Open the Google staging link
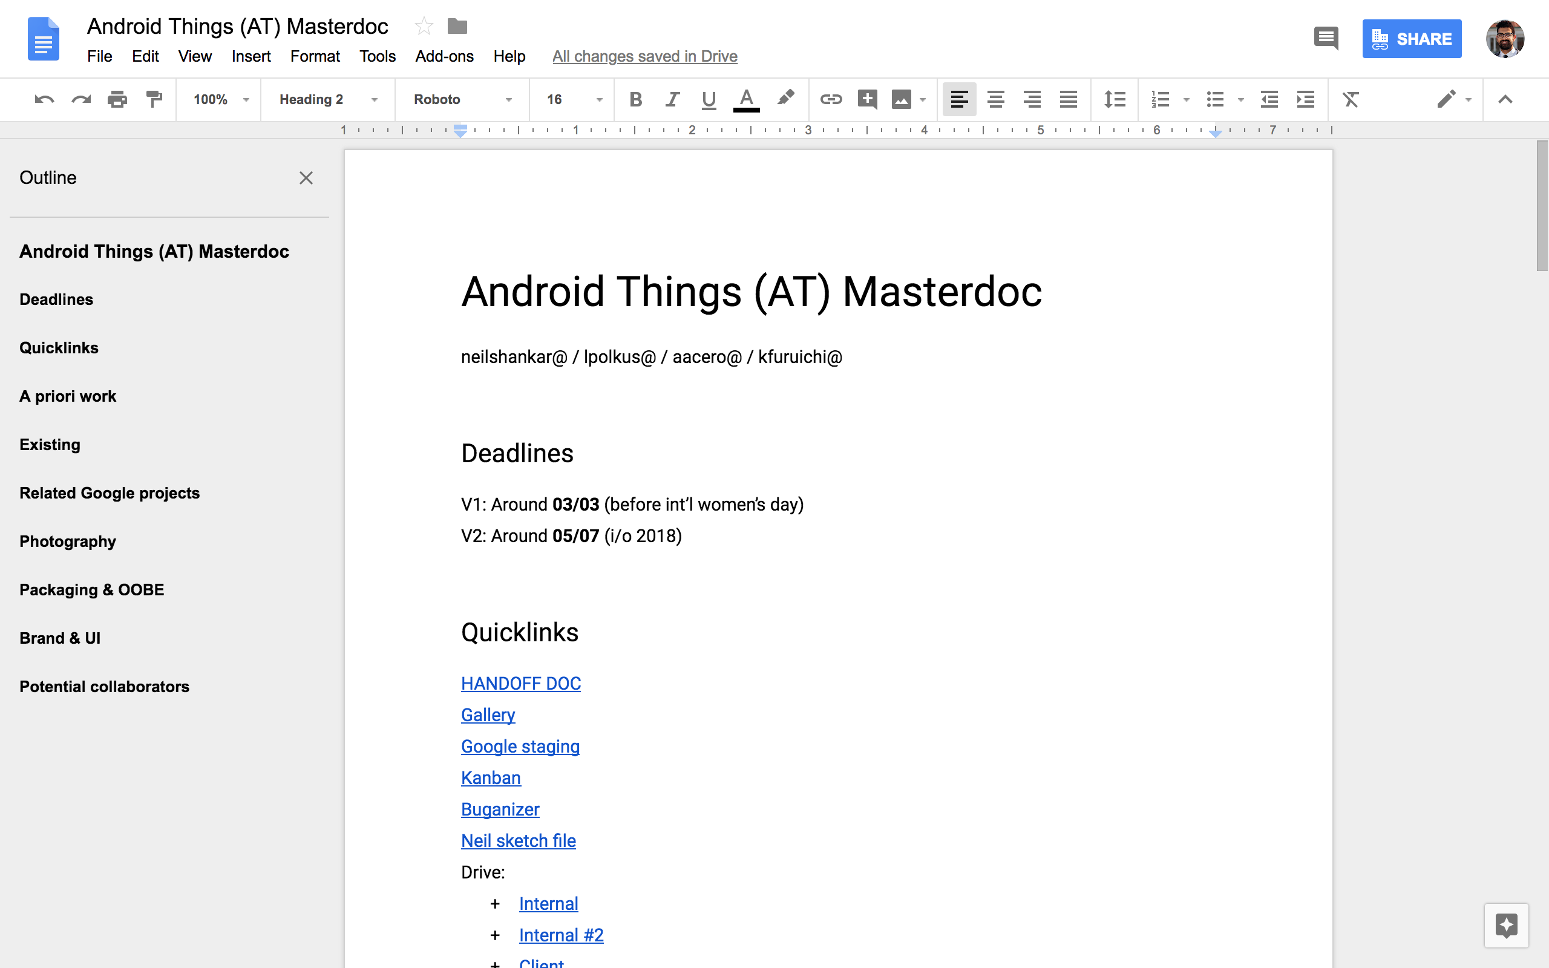Image resolution: width=1549 pixels, height=968 pixels. coord(520,747)
